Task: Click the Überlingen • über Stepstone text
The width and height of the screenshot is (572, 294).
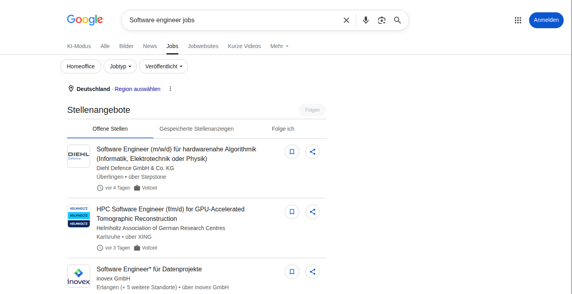Action: [x=131, y=177]
